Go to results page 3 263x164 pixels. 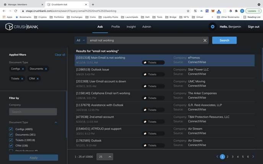click(232, 157)
